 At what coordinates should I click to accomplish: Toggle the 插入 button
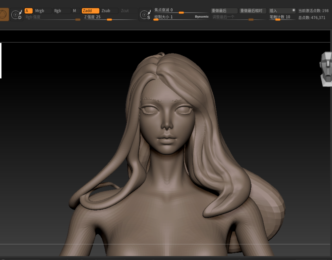(x=282, y=11)
